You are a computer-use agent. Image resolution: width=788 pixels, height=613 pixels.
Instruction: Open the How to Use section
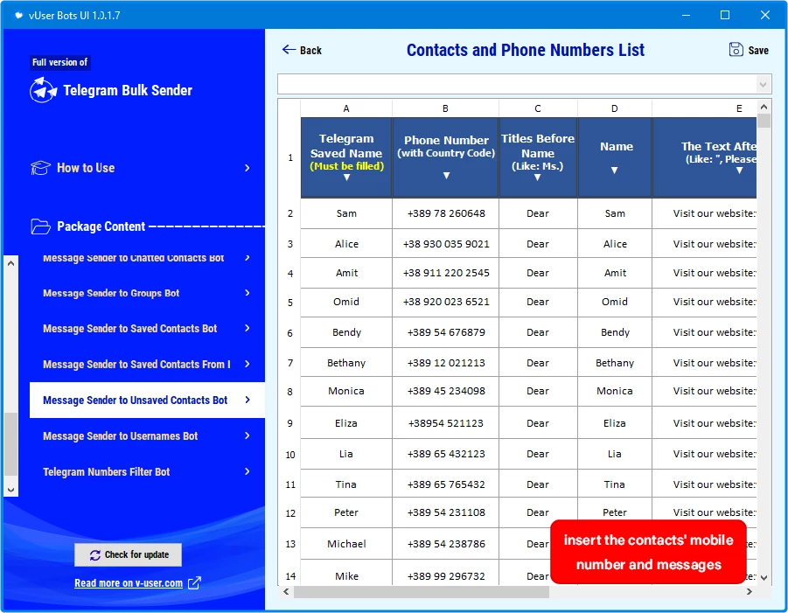click(141, 168)
